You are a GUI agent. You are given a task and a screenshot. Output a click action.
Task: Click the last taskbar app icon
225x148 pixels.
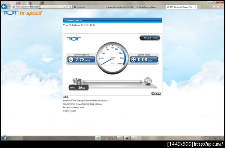tap(134, 138)
